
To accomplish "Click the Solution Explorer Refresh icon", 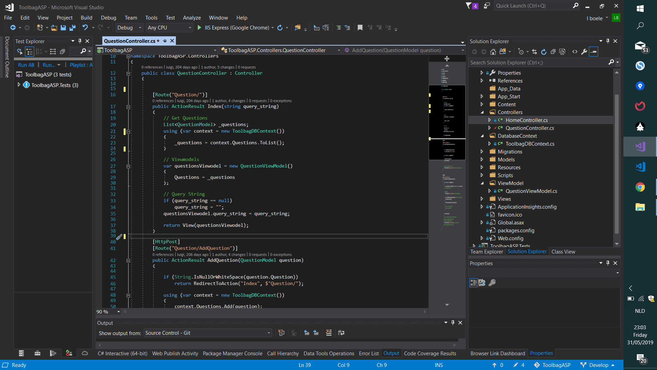I will pyautogui.click(x=544, y=52).
